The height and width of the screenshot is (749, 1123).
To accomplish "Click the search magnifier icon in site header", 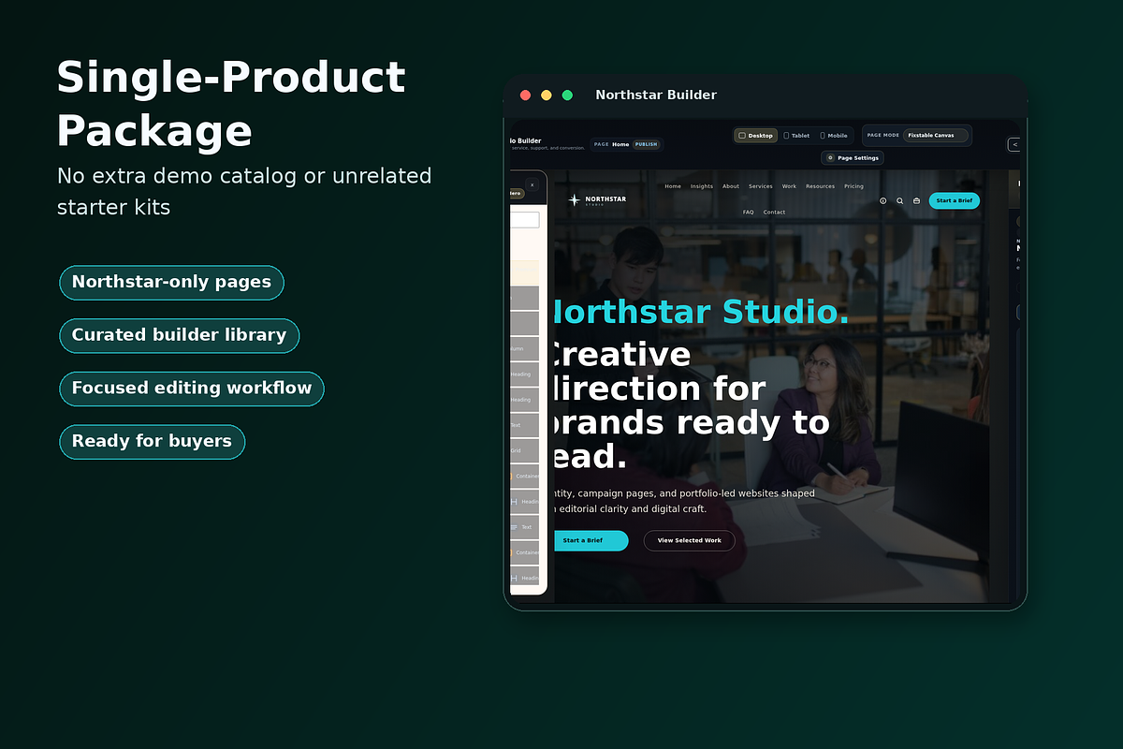I will click(x=900, y=200).
